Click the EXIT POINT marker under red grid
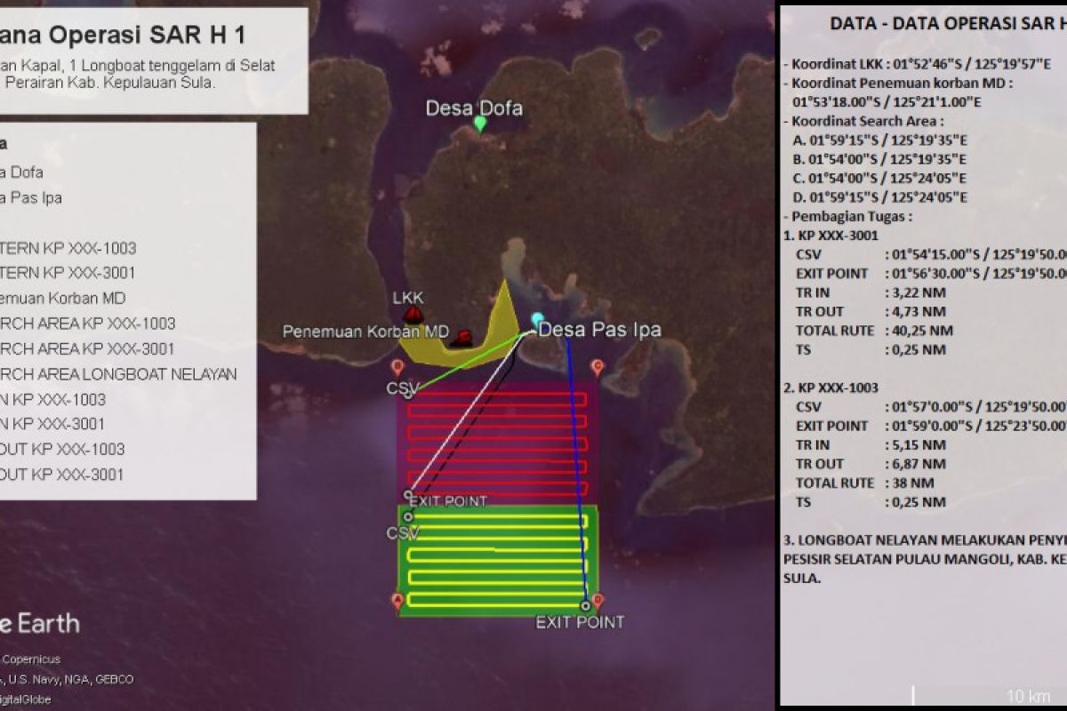 [x=408, y=495]
